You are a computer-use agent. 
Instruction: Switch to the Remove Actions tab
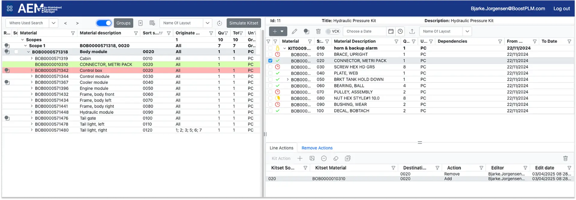(317, 148)
